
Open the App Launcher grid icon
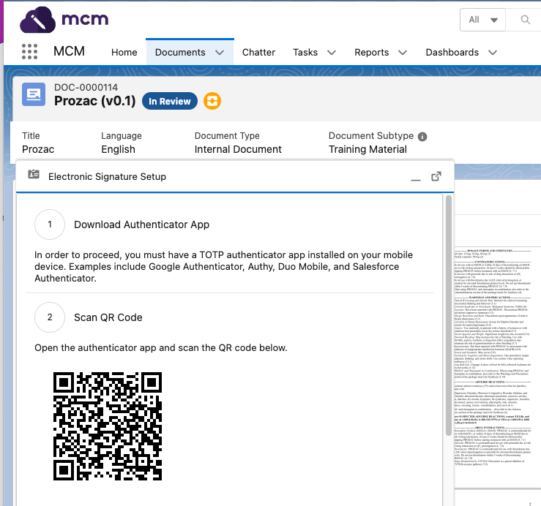click(29, 52)
